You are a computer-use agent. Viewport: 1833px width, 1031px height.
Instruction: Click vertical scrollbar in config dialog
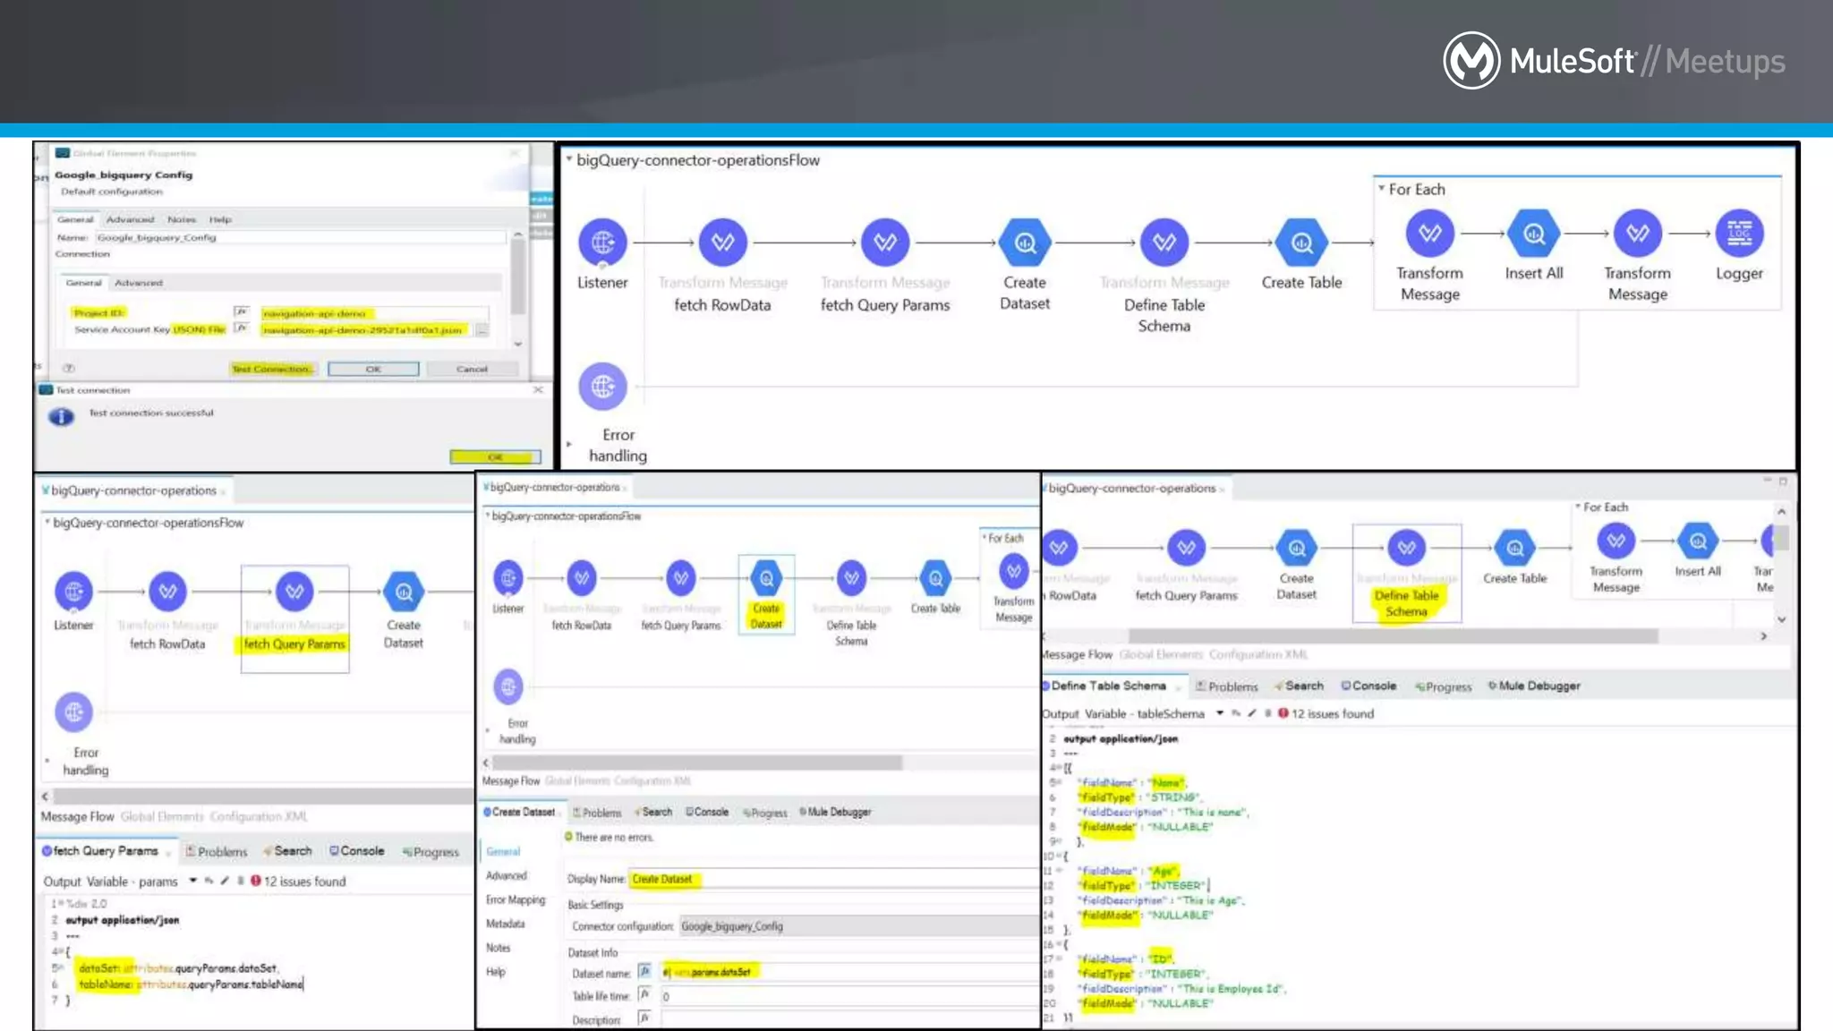(517, 276)
